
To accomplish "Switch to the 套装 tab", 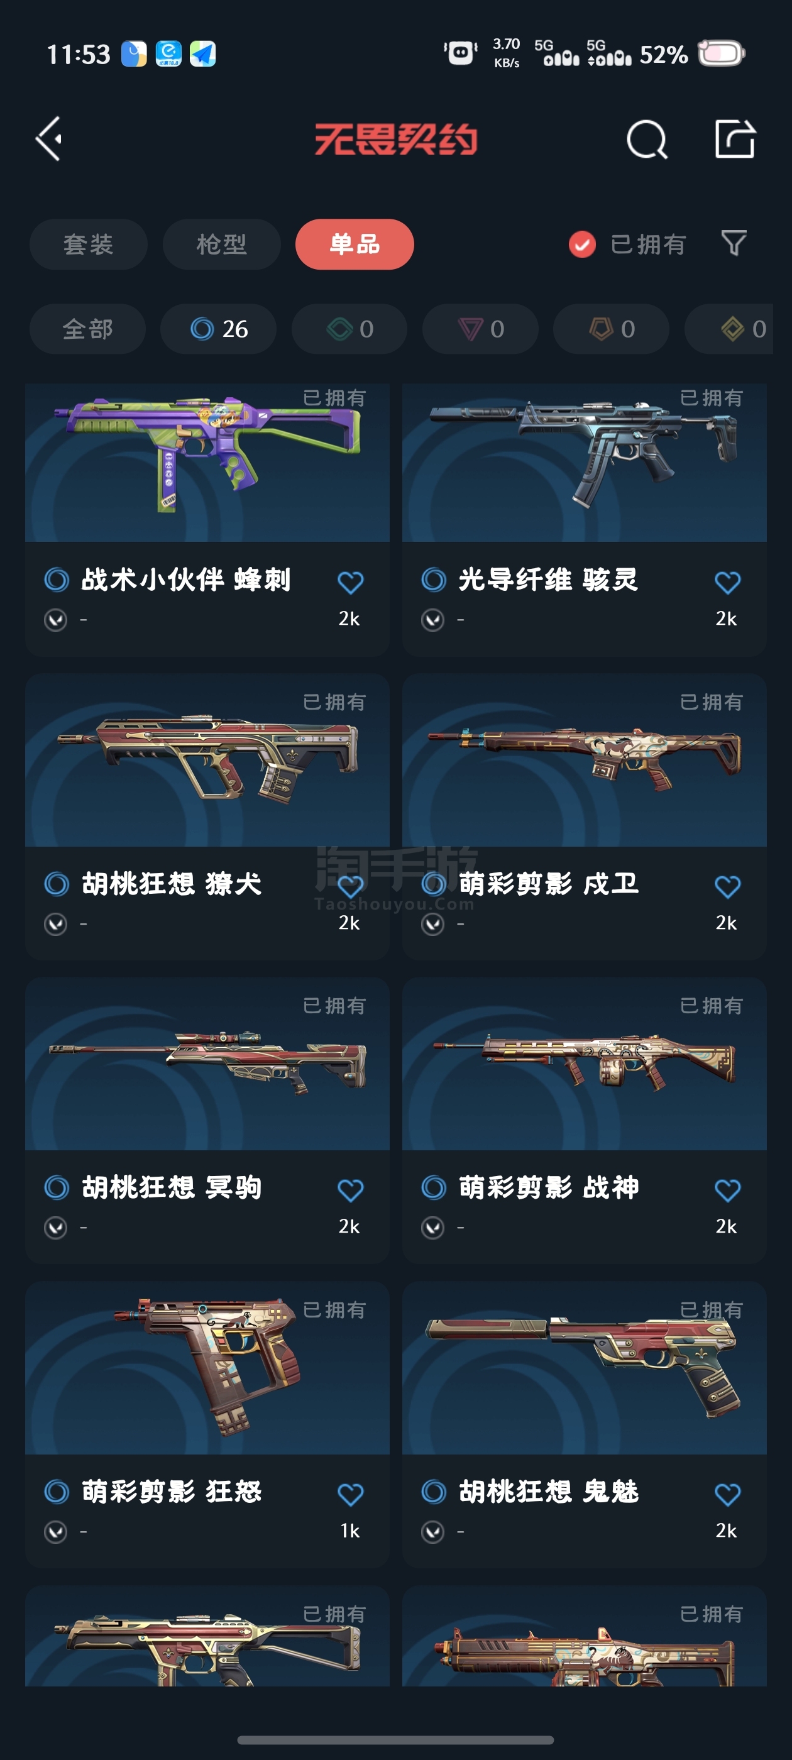I will 88,244.
